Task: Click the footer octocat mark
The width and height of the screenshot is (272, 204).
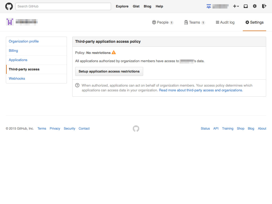Action: pos(136,129)
